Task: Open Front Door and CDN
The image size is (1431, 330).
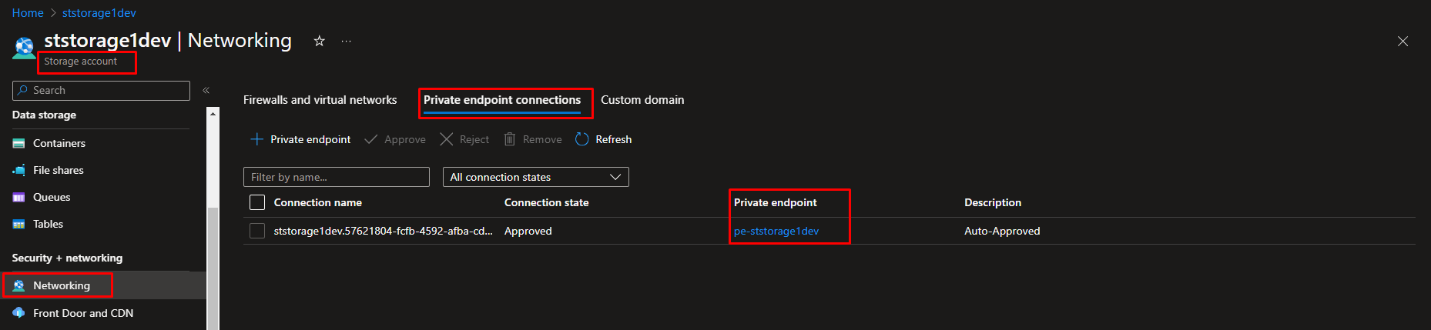Action: (83, 313)
